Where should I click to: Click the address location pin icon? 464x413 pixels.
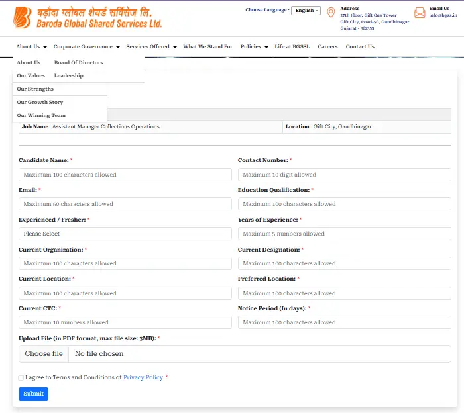point(331,13)
